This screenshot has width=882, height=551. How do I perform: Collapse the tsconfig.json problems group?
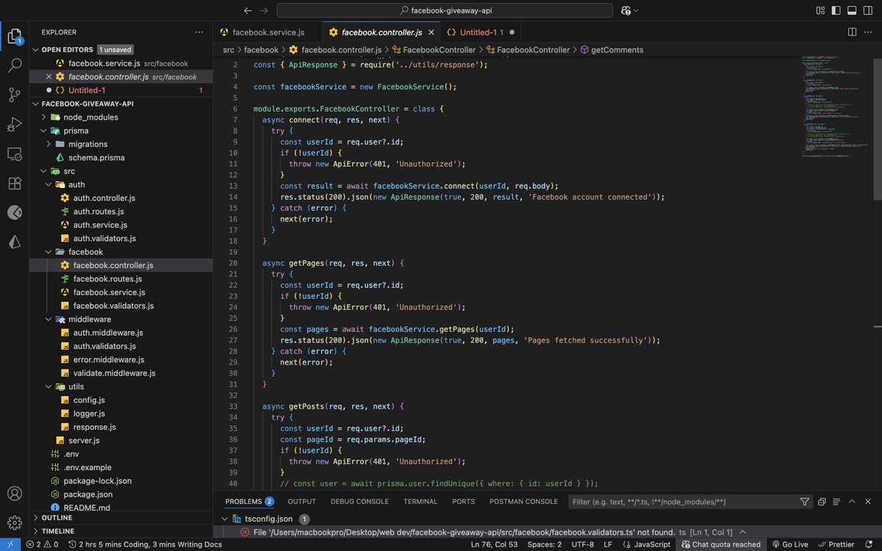[225, 519]
